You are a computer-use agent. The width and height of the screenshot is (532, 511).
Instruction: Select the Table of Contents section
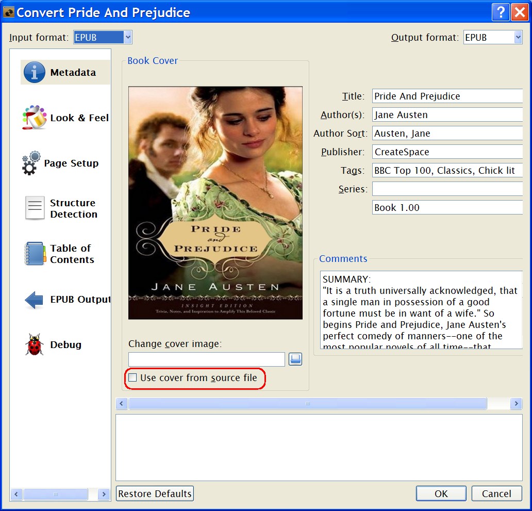[65, 254]
